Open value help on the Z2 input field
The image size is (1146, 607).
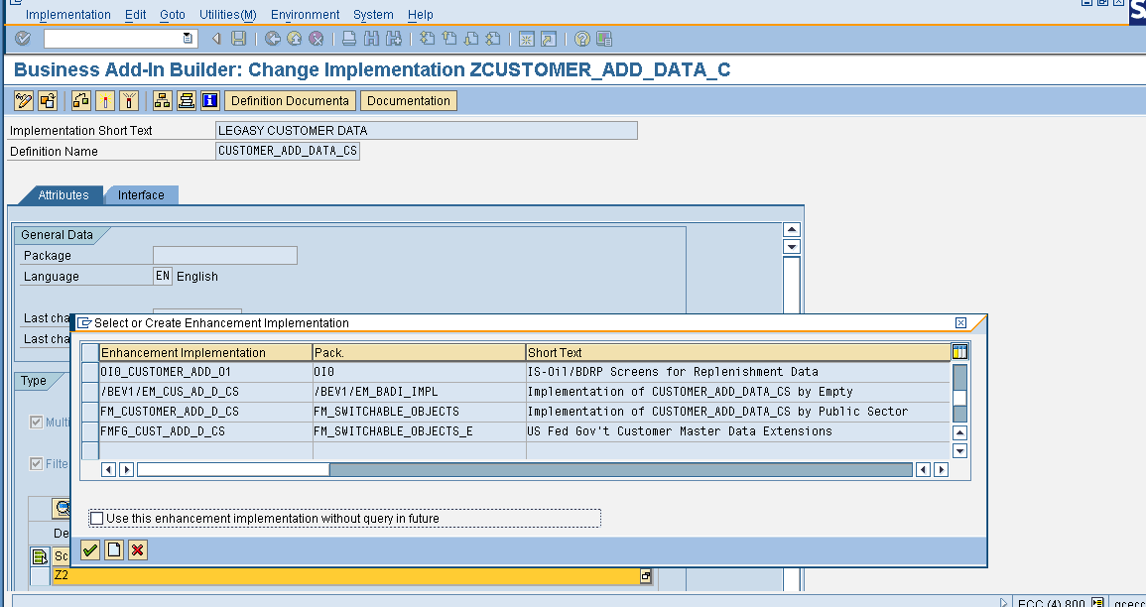[646, 576]
